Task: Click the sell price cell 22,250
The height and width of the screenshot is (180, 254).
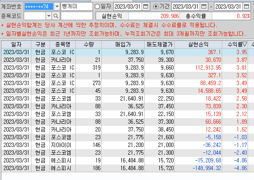Action: (x=160, y=99)
